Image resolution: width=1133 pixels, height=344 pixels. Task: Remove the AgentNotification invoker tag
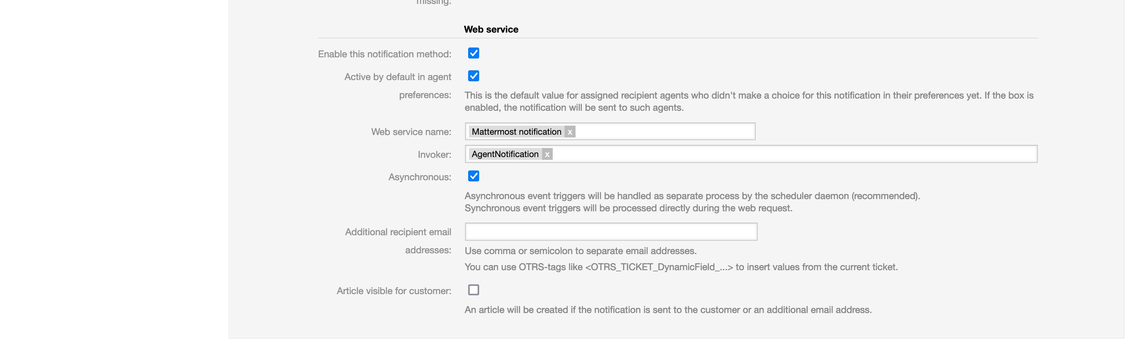click(x=547, y=154)
